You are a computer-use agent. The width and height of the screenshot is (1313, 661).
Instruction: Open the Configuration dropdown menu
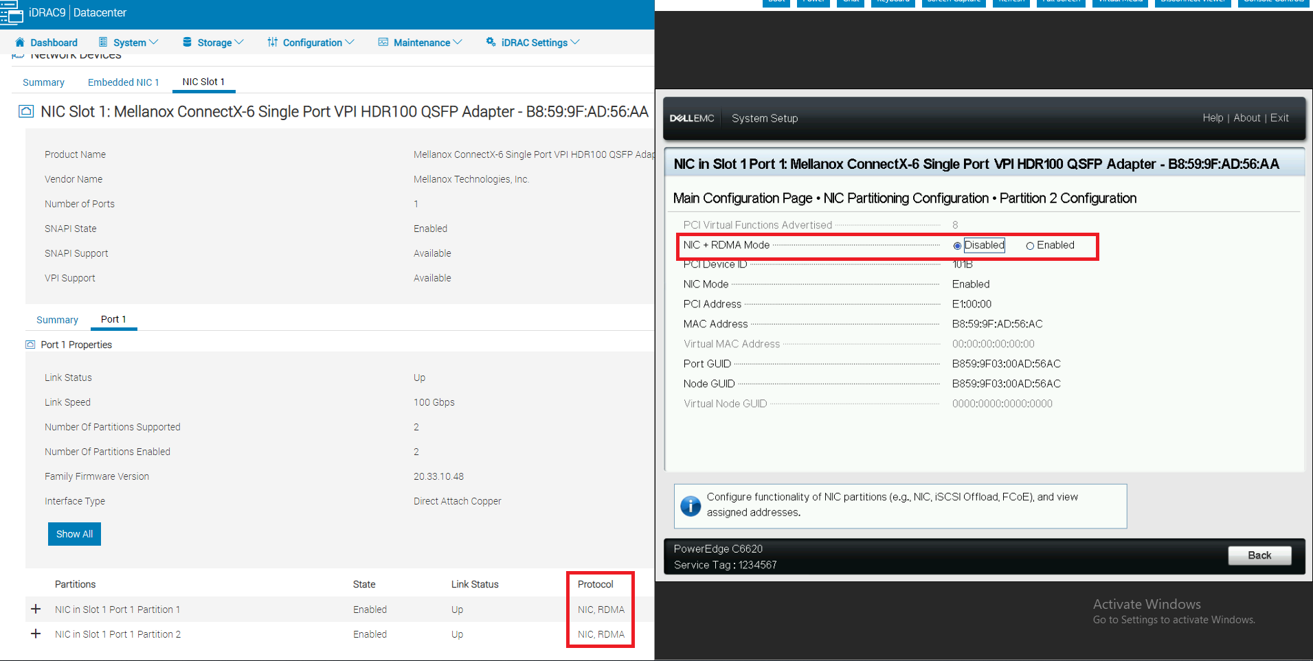311,42
